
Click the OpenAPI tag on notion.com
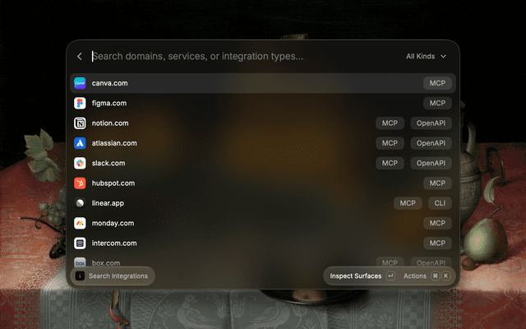coord(431,123)
